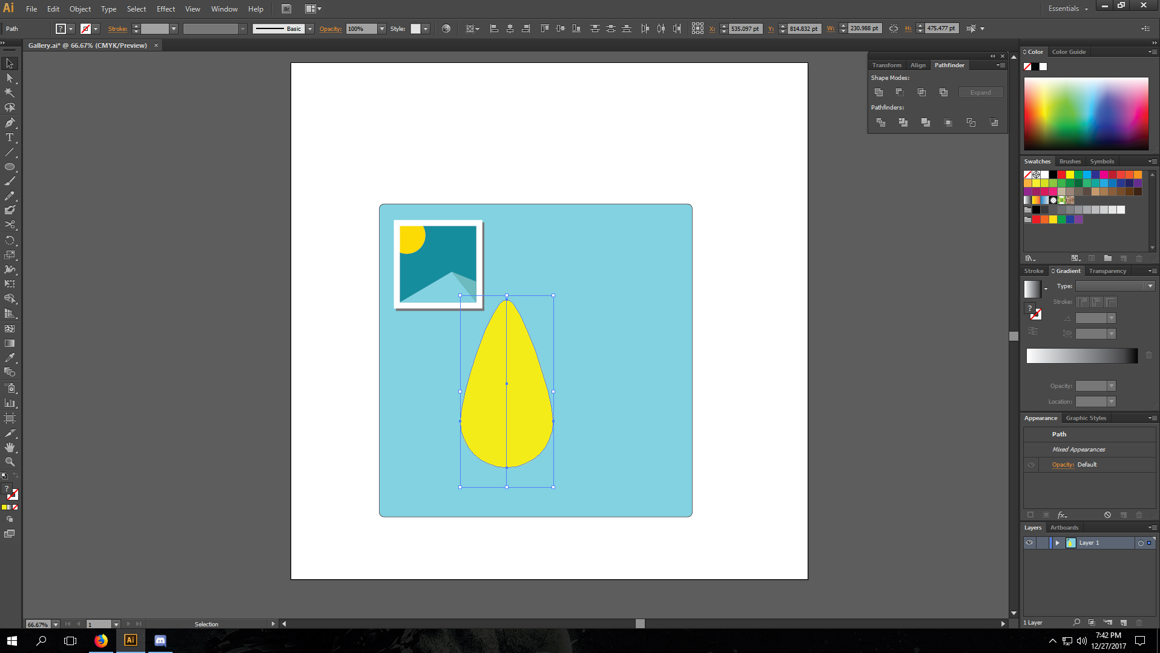Toggle Opacity attribute visibility in Appearance panel

[1031, 465]
